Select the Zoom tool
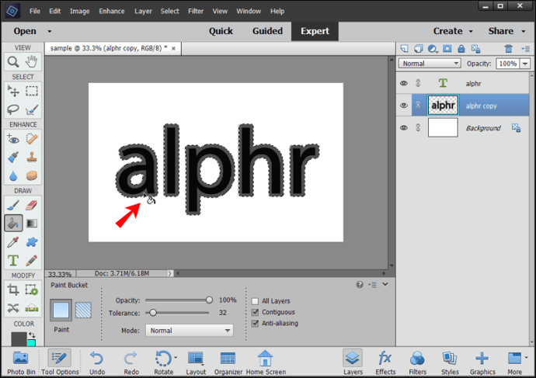The height and width of the screenshot is (378, 536). 13,62
